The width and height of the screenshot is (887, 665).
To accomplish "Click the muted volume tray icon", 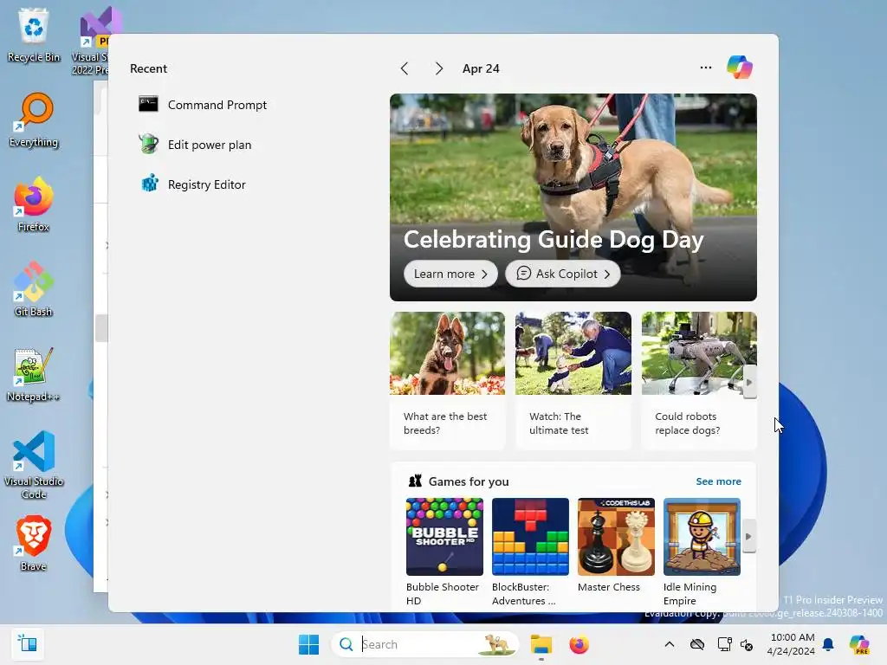I will pos(748,644).
